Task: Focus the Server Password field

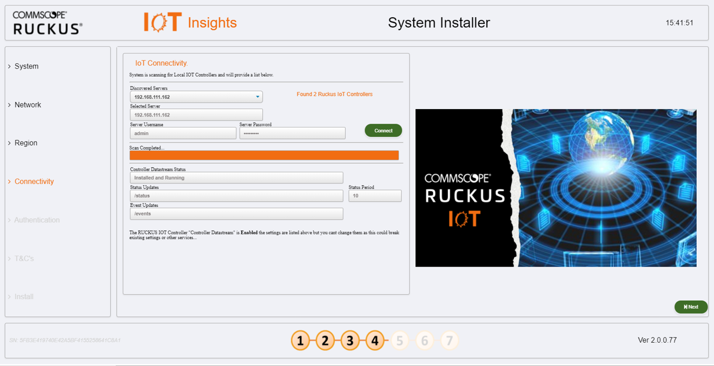Action: point(292,133)
